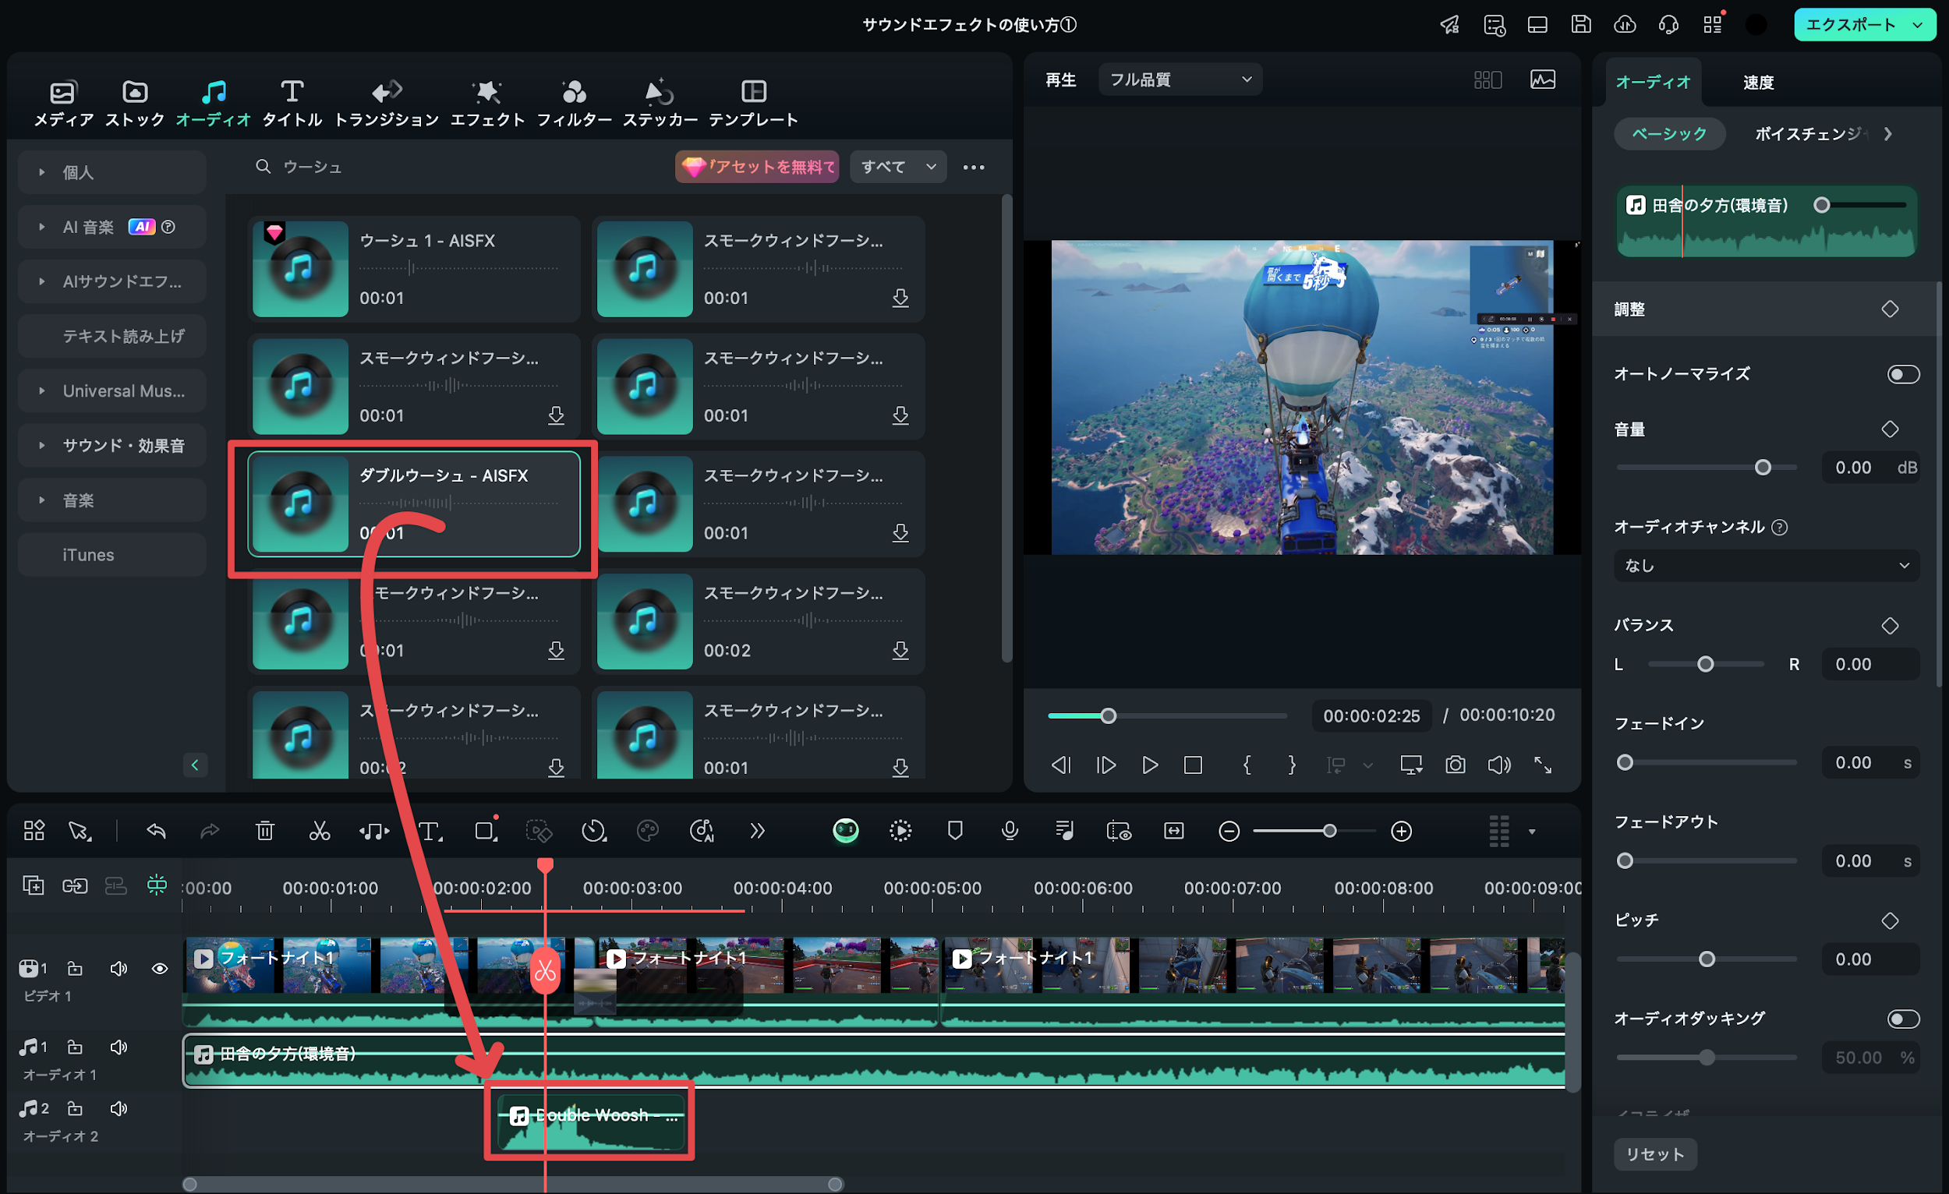The width and height of the screenshot is (1949, 1194).
Task: Open the preview volume speaker icon
Action: (1499, 765)
